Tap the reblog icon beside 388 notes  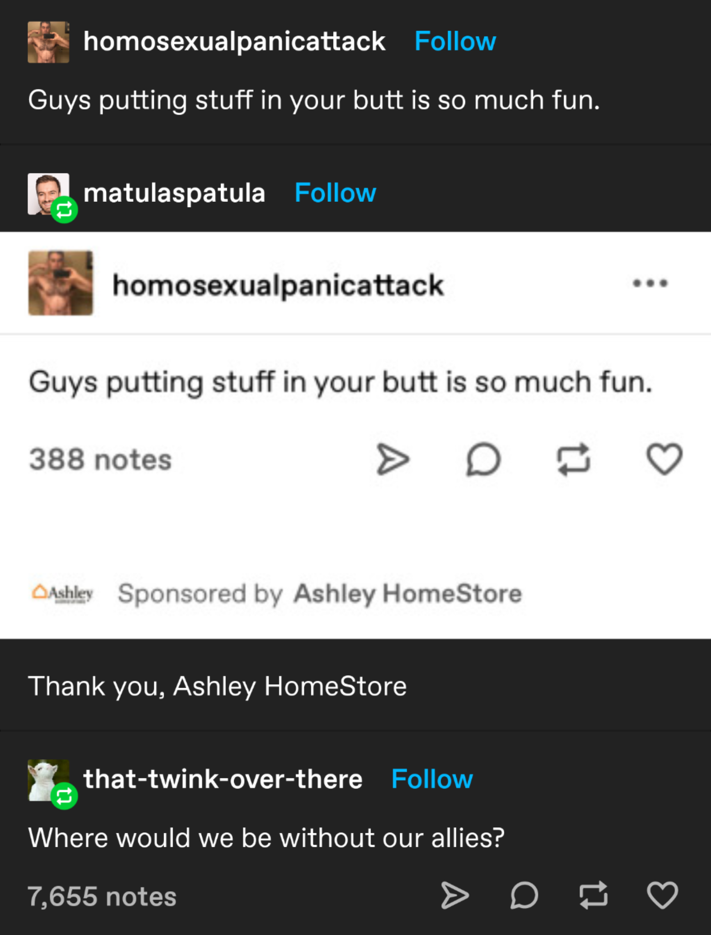pyautogui.click(x=574, y=459)
